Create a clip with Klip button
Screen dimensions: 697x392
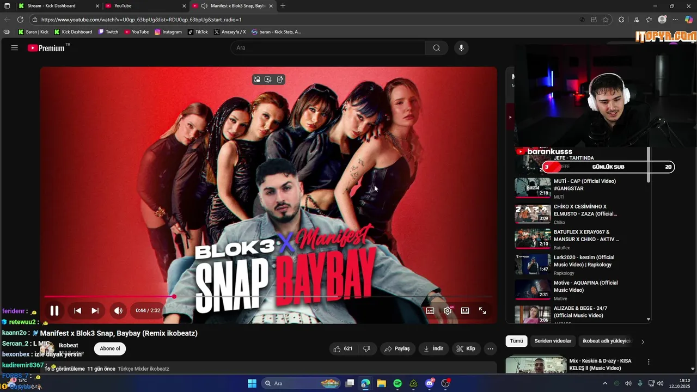point(466,349)
